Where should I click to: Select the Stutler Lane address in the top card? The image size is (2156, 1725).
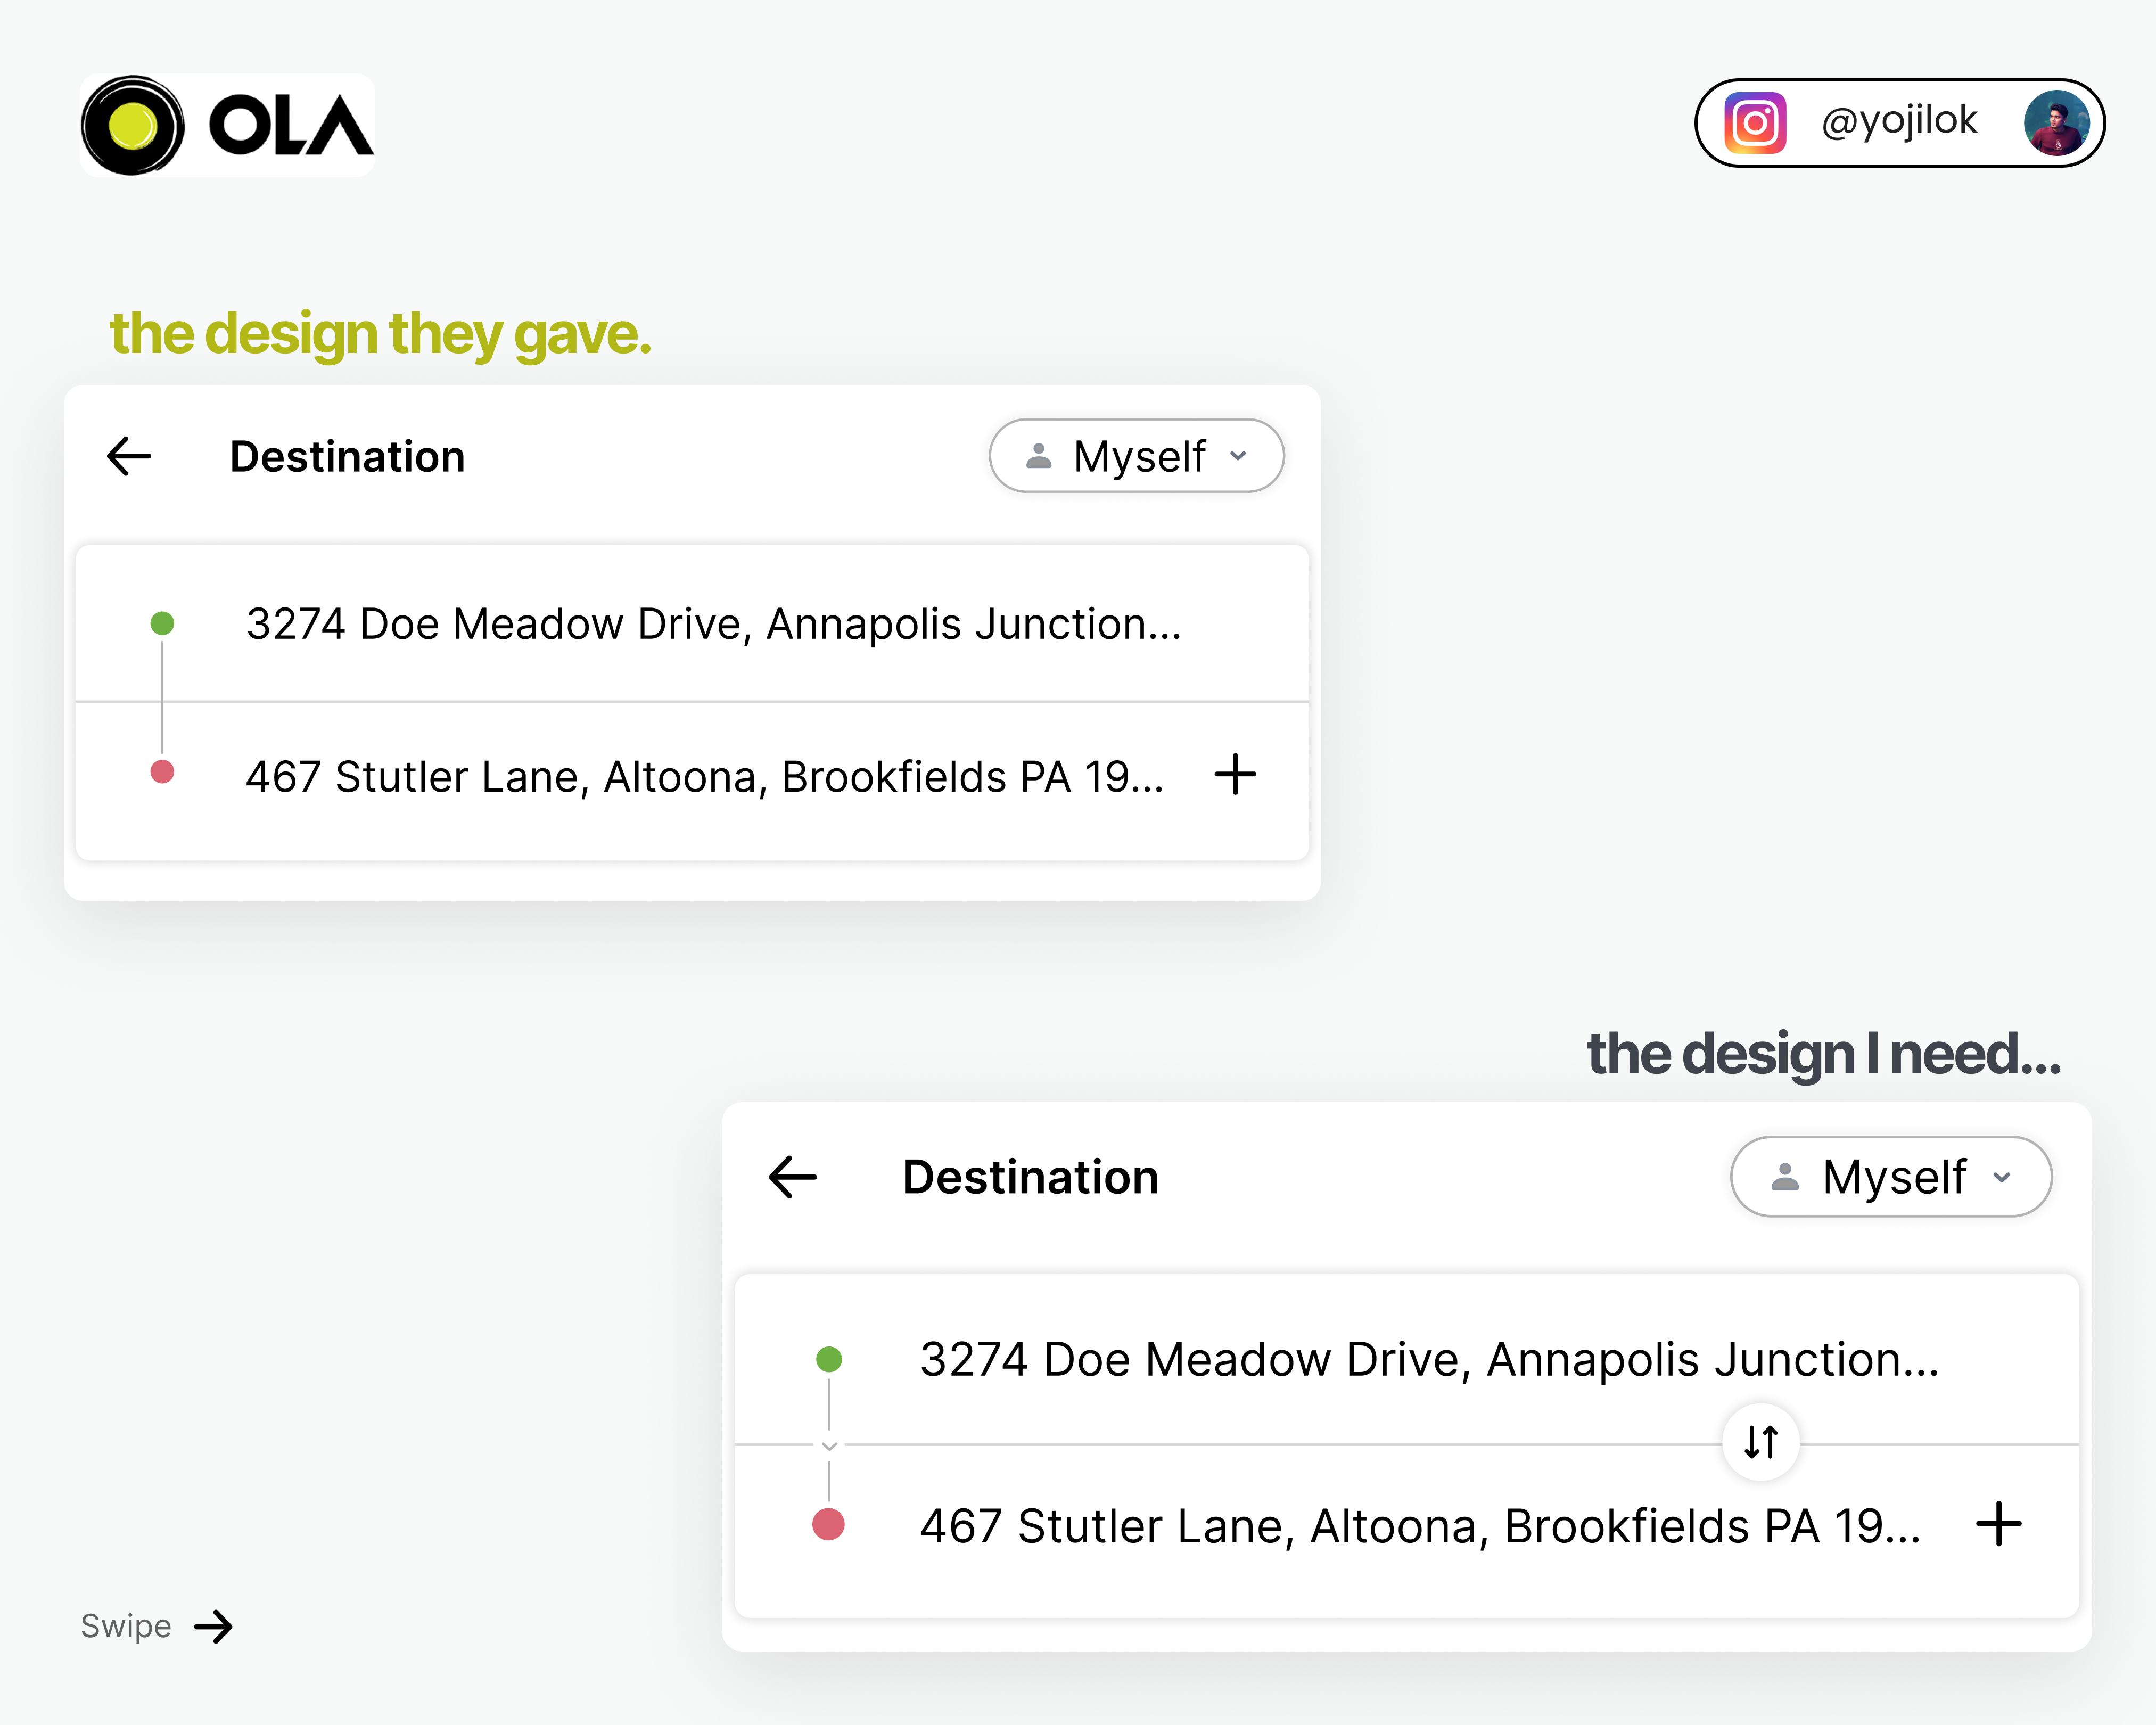tap(704, 777)
